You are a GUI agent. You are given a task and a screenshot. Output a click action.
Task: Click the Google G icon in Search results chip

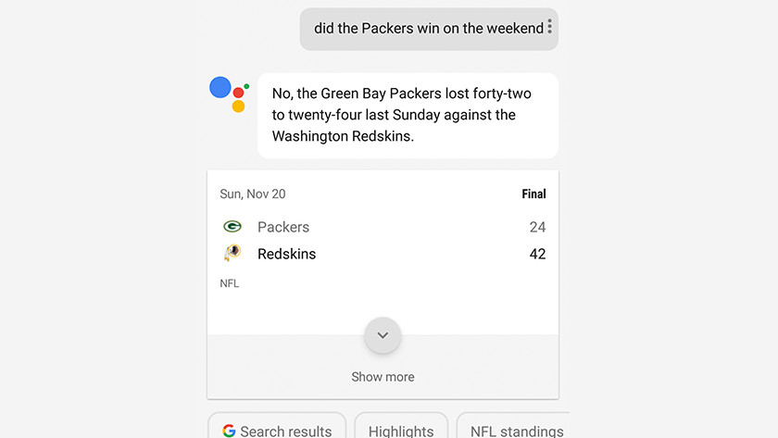(229, 431)
